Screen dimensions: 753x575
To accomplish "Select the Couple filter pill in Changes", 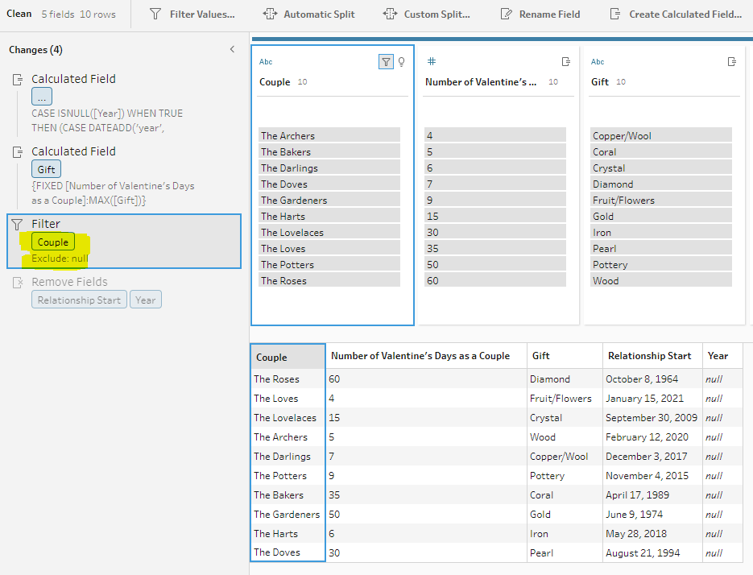I will (x=52, y=242).
